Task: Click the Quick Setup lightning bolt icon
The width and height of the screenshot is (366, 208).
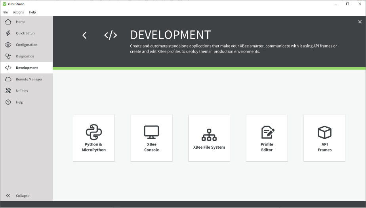Action: [8, 33]
